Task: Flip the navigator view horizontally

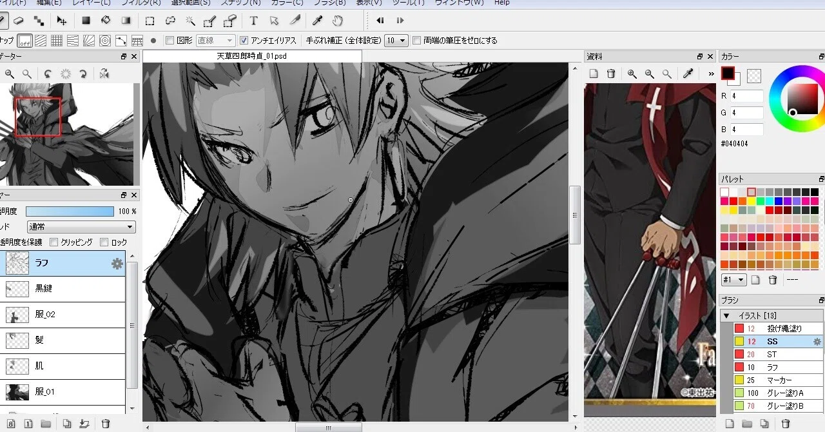Action: pyautogui.click(x=104, y=74)
